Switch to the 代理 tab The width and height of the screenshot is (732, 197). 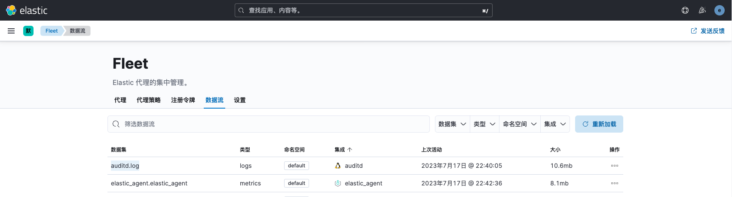pos(120,100)
